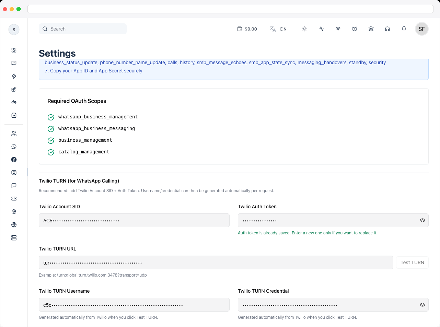440x327 pixels.
Task: Open the ticket sidebar icon
Action: tap(14, 199)
